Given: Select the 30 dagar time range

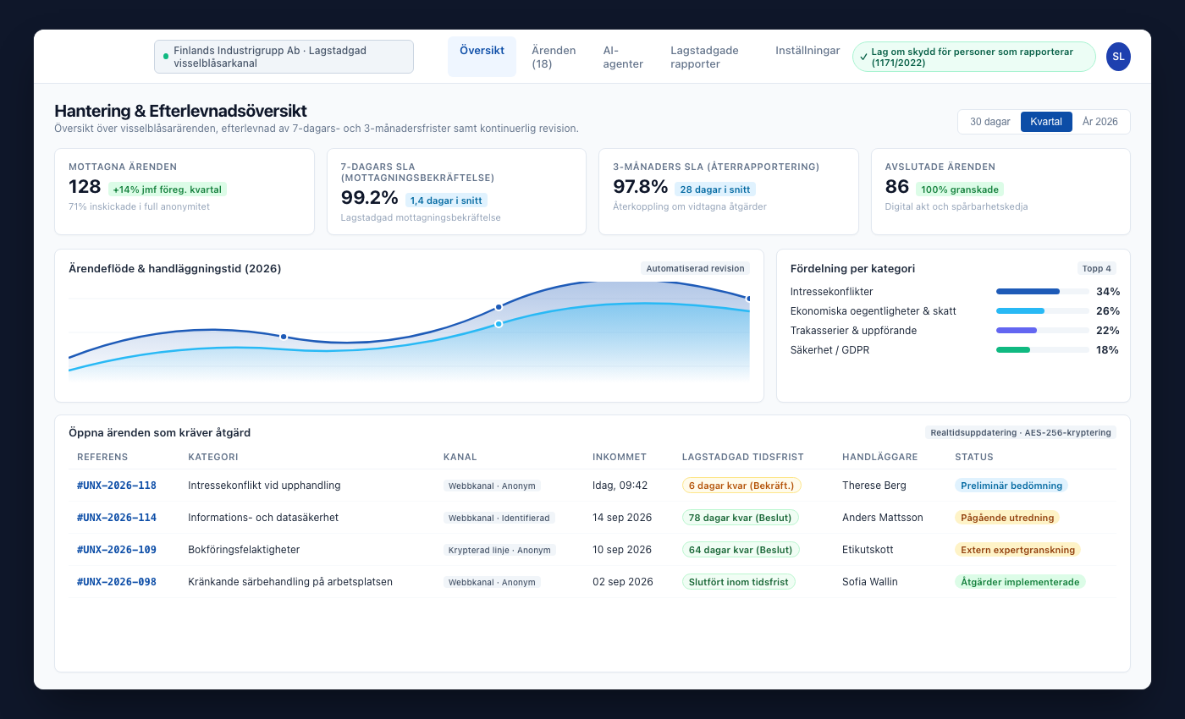Looking at the screenshot, I should coord(990,122).
